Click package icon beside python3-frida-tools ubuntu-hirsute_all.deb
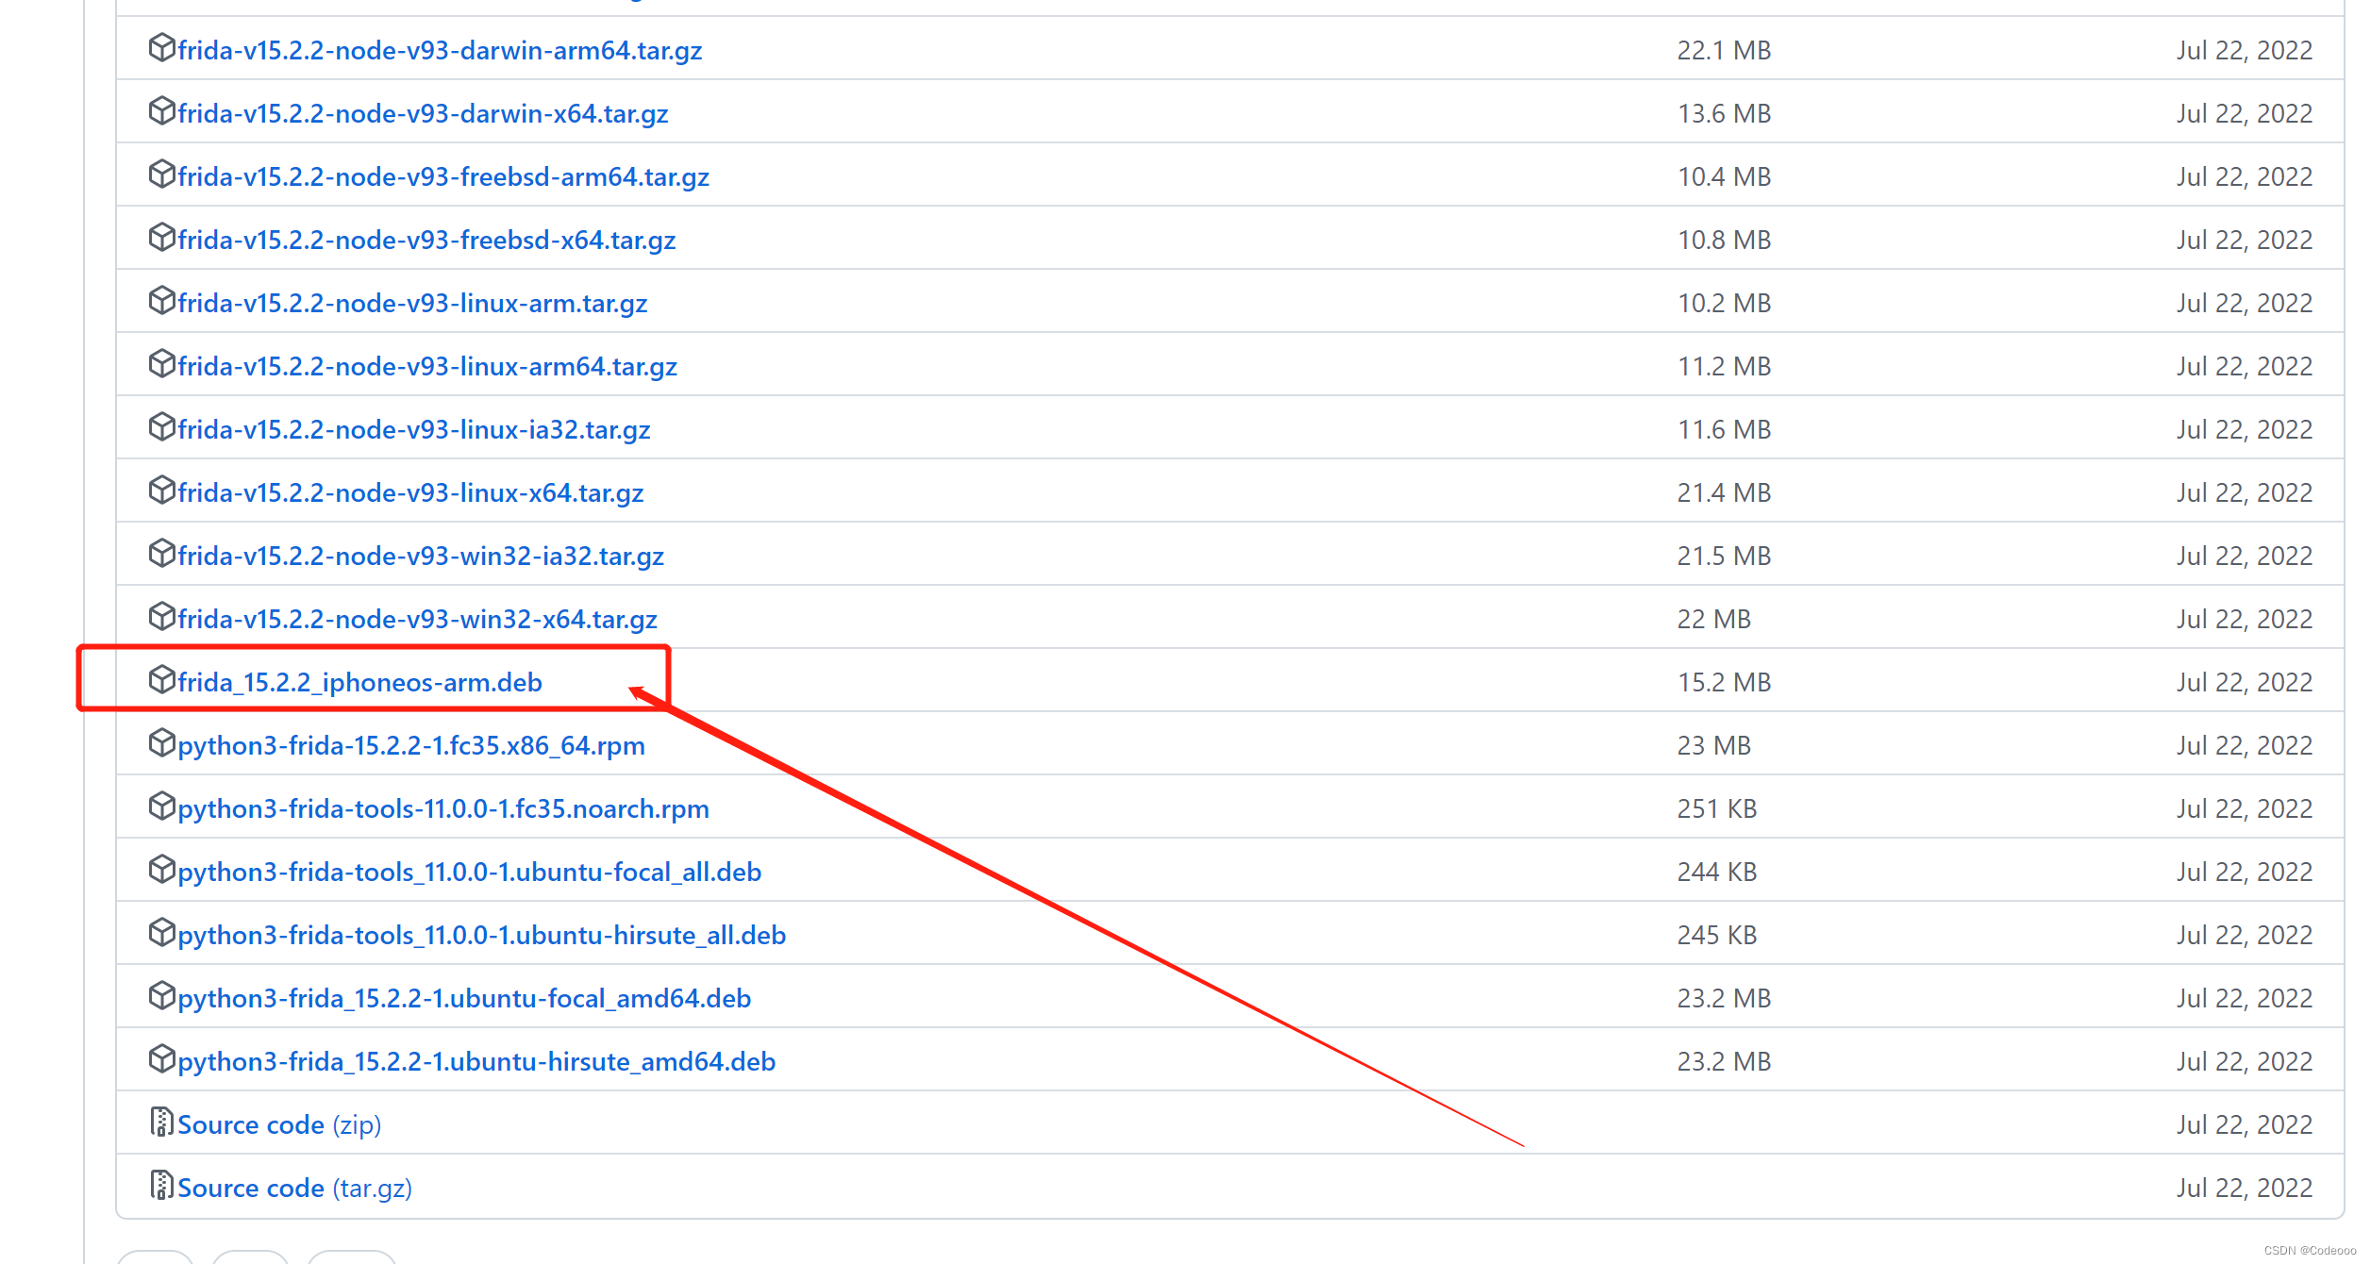Screen dimensions: 2371x1264 pyautogui.click(x=162, y=932)
